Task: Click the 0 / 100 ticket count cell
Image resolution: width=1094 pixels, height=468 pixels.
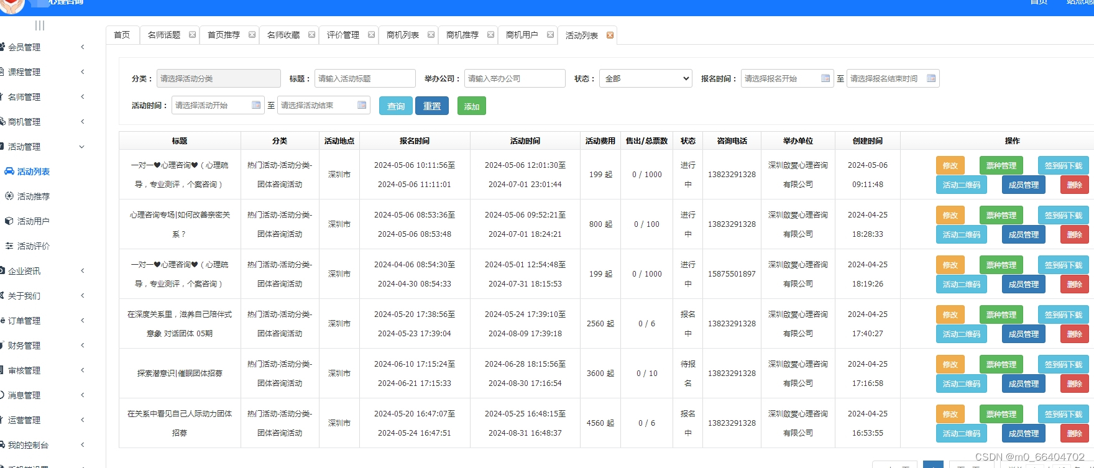Action: click(646, 224)
